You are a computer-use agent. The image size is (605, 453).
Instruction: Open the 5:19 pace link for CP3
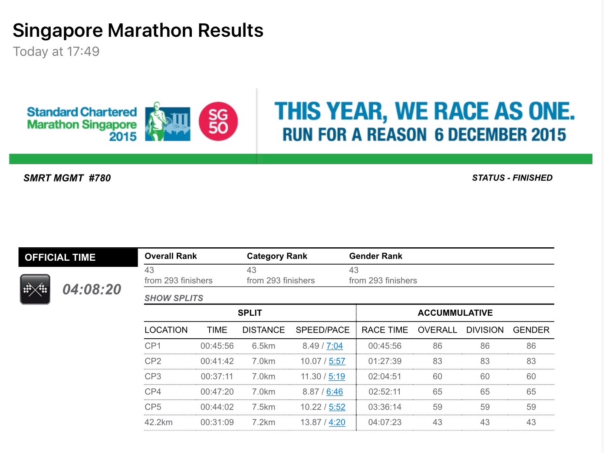click(337, 376)
